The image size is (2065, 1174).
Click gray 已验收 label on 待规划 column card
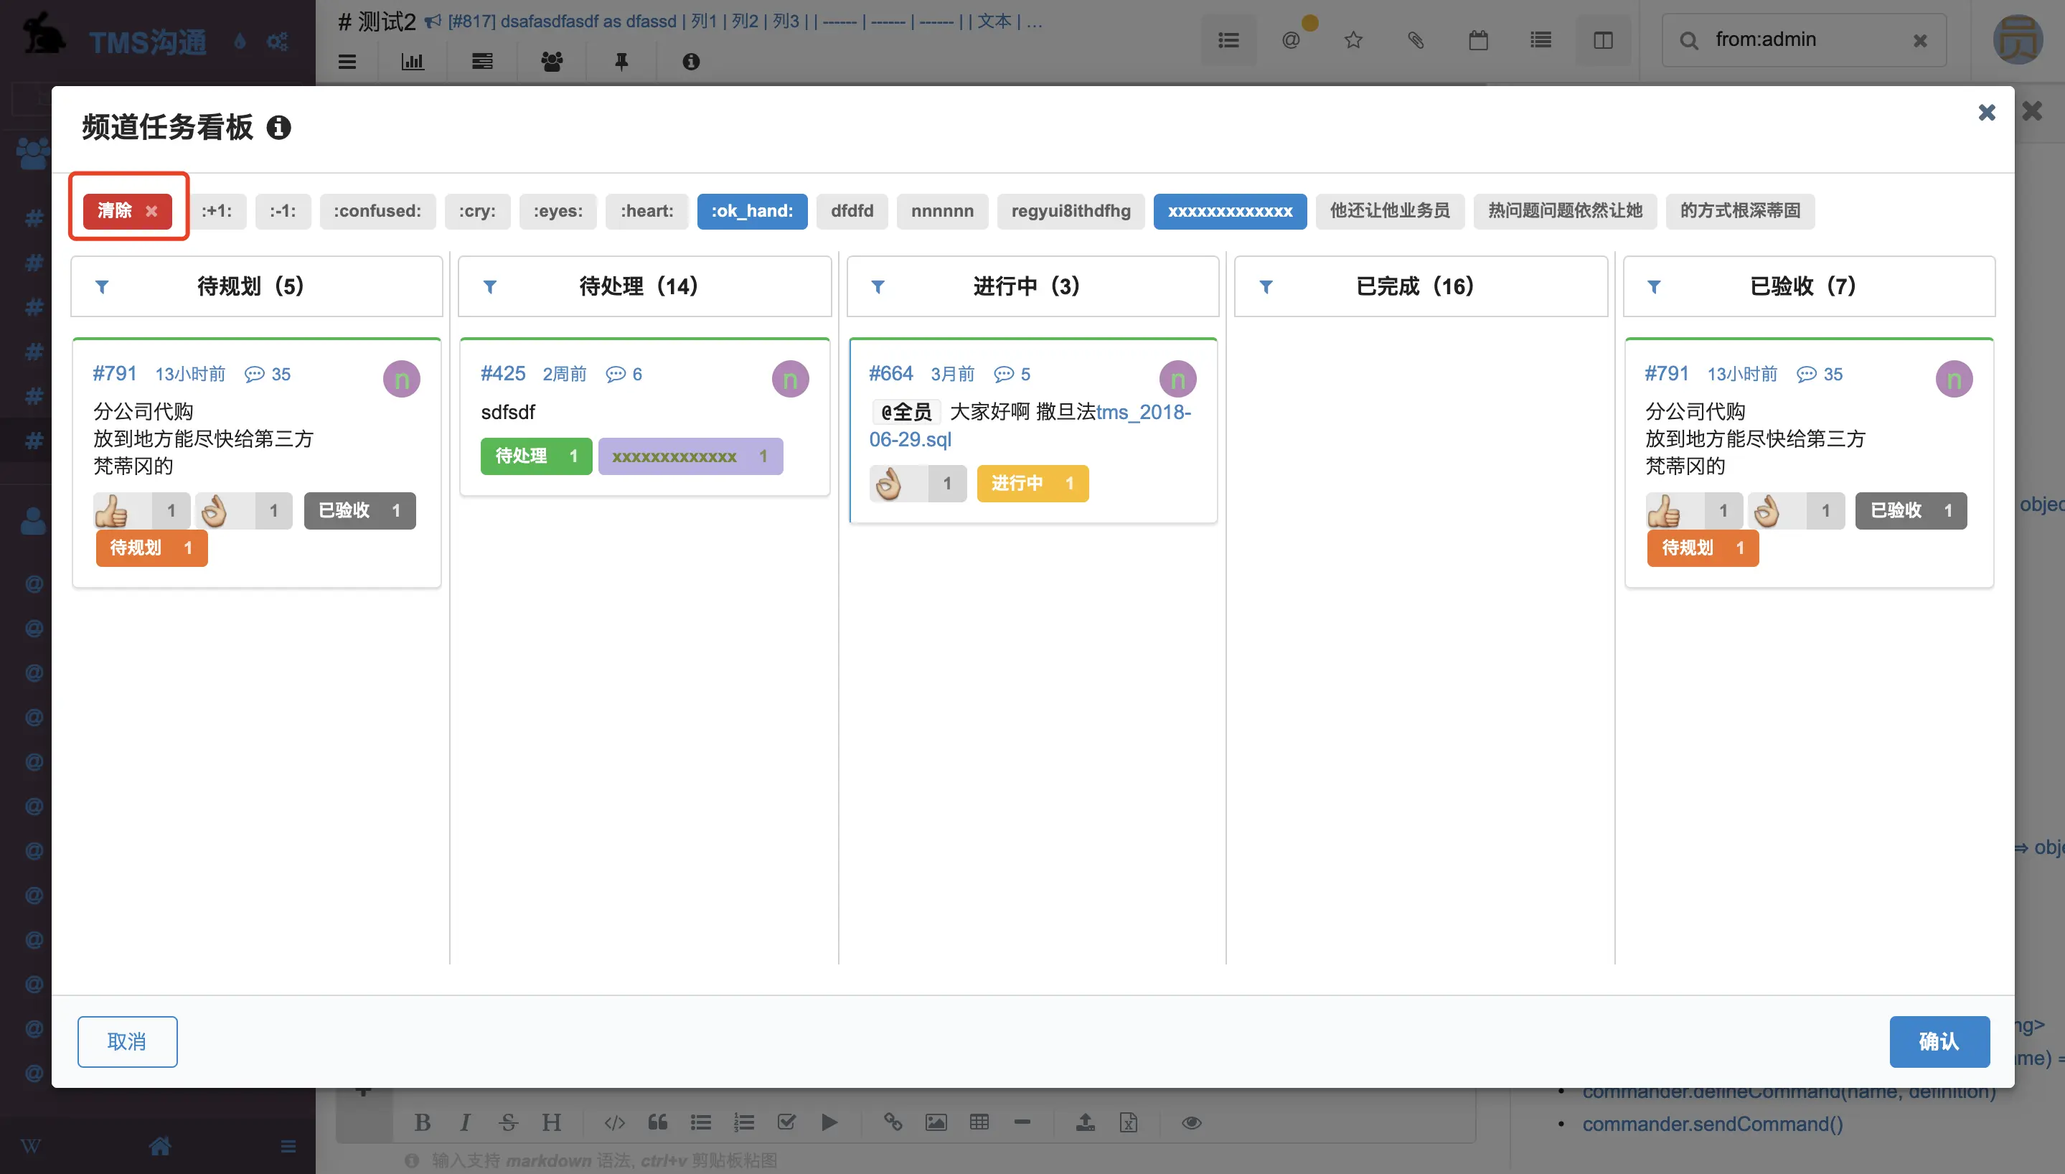(359, 510)
